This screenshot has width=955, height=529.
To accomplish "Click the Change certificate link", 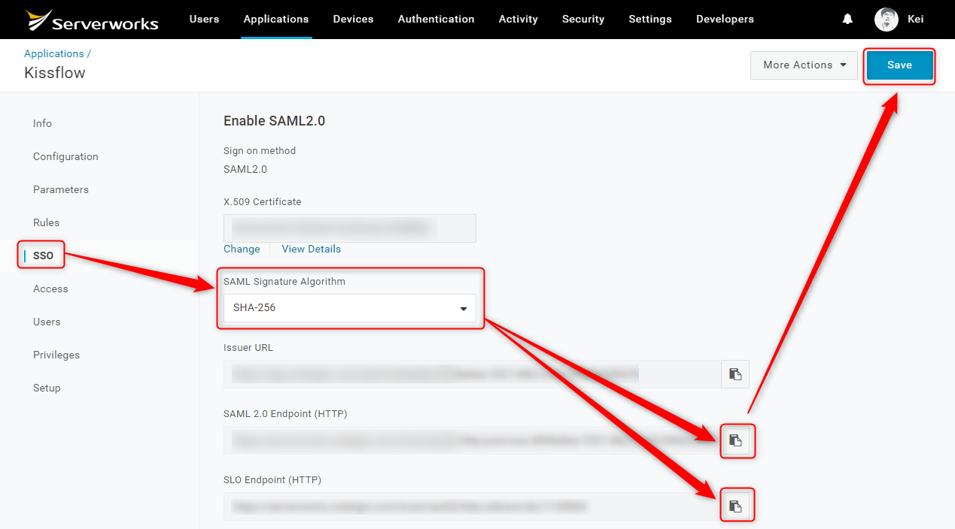I will (x=242, y=249).
